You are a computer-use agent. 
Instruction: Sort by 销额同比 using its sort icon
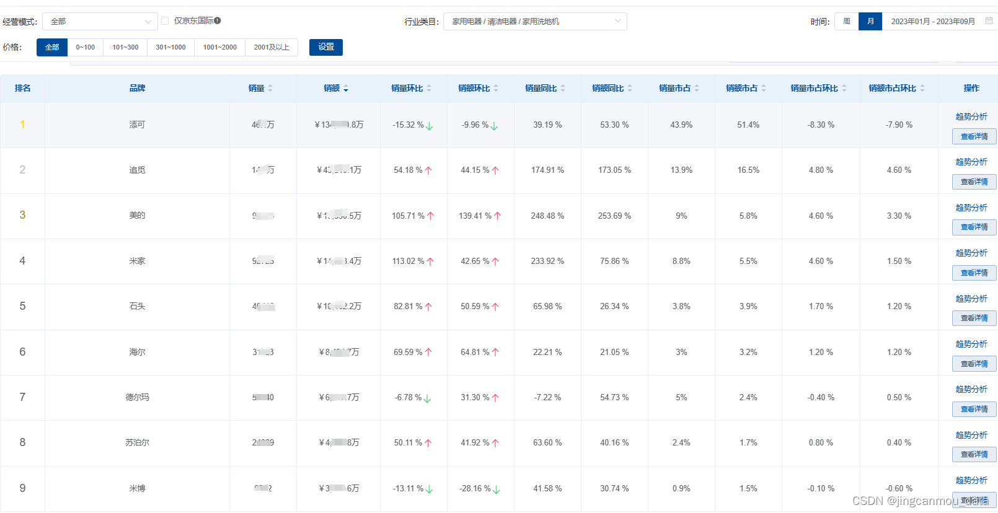point(630,89)
